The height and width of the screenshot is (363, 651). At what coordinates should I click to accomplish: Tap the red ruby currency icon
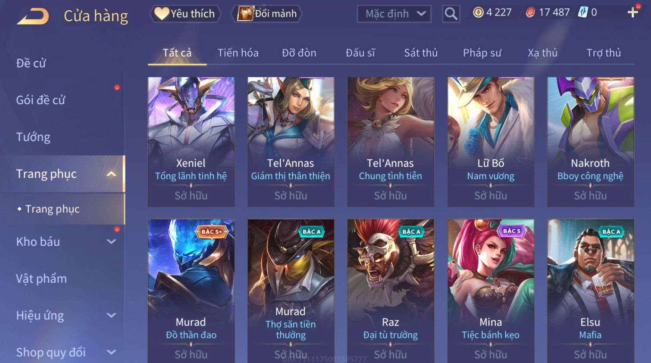(x=530, y=12)
